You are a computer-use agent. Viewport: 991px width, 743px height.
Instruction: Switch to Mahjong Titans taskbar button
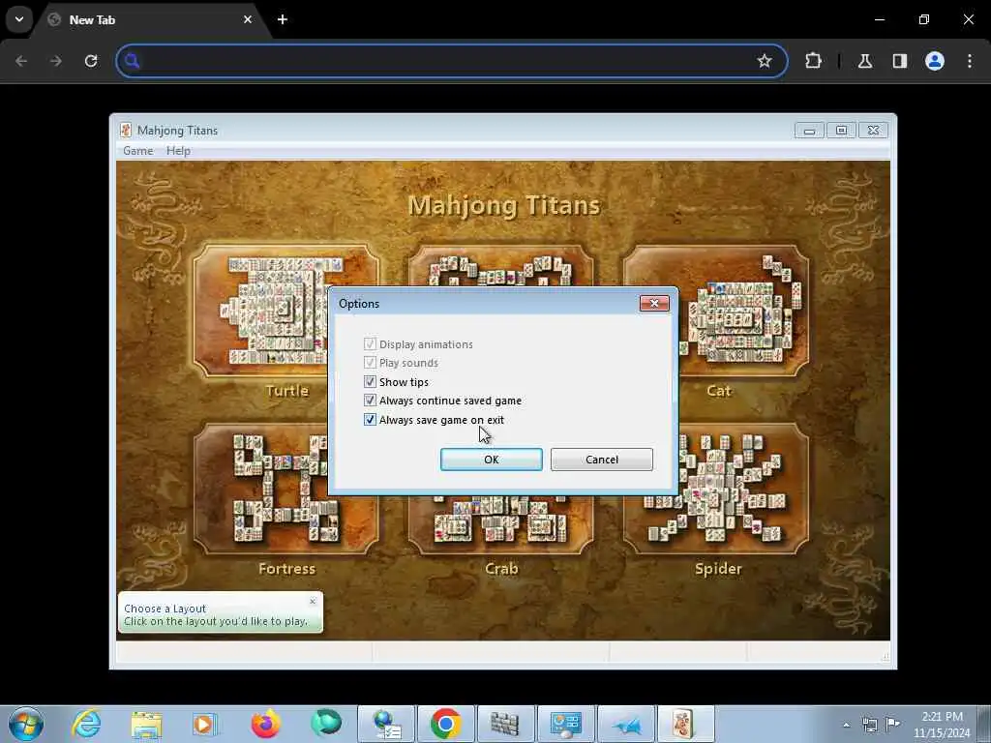click(685, 724)
